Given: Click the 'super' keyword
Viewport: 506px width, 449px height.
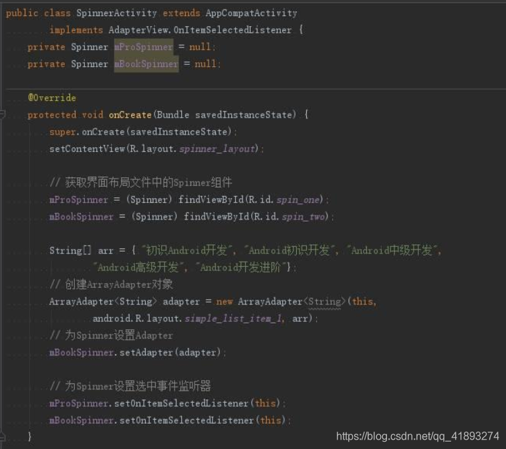Looking at the screenshot, I should 62,132.
